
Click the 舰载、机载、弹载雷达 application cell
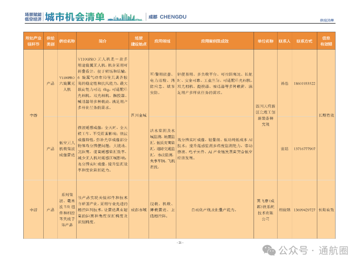pos(162,210)
